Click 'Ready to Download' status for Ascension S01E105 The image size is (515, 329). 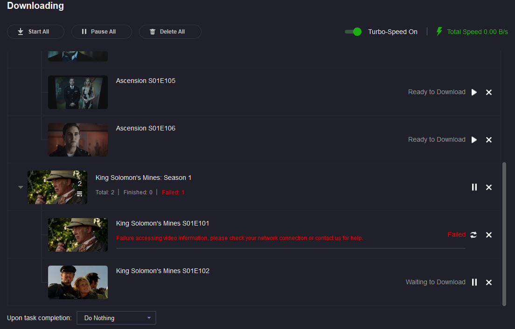click(437, 92)
